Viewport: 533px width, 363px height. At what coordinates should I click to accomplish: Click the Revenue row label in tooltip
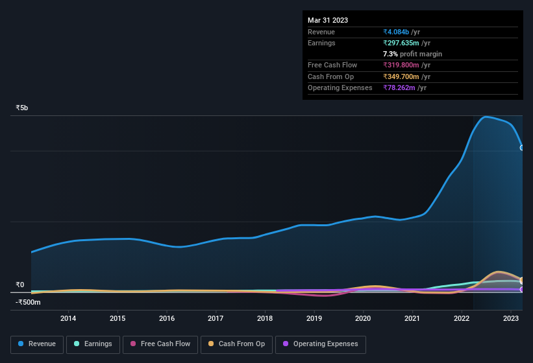point(321,32)
